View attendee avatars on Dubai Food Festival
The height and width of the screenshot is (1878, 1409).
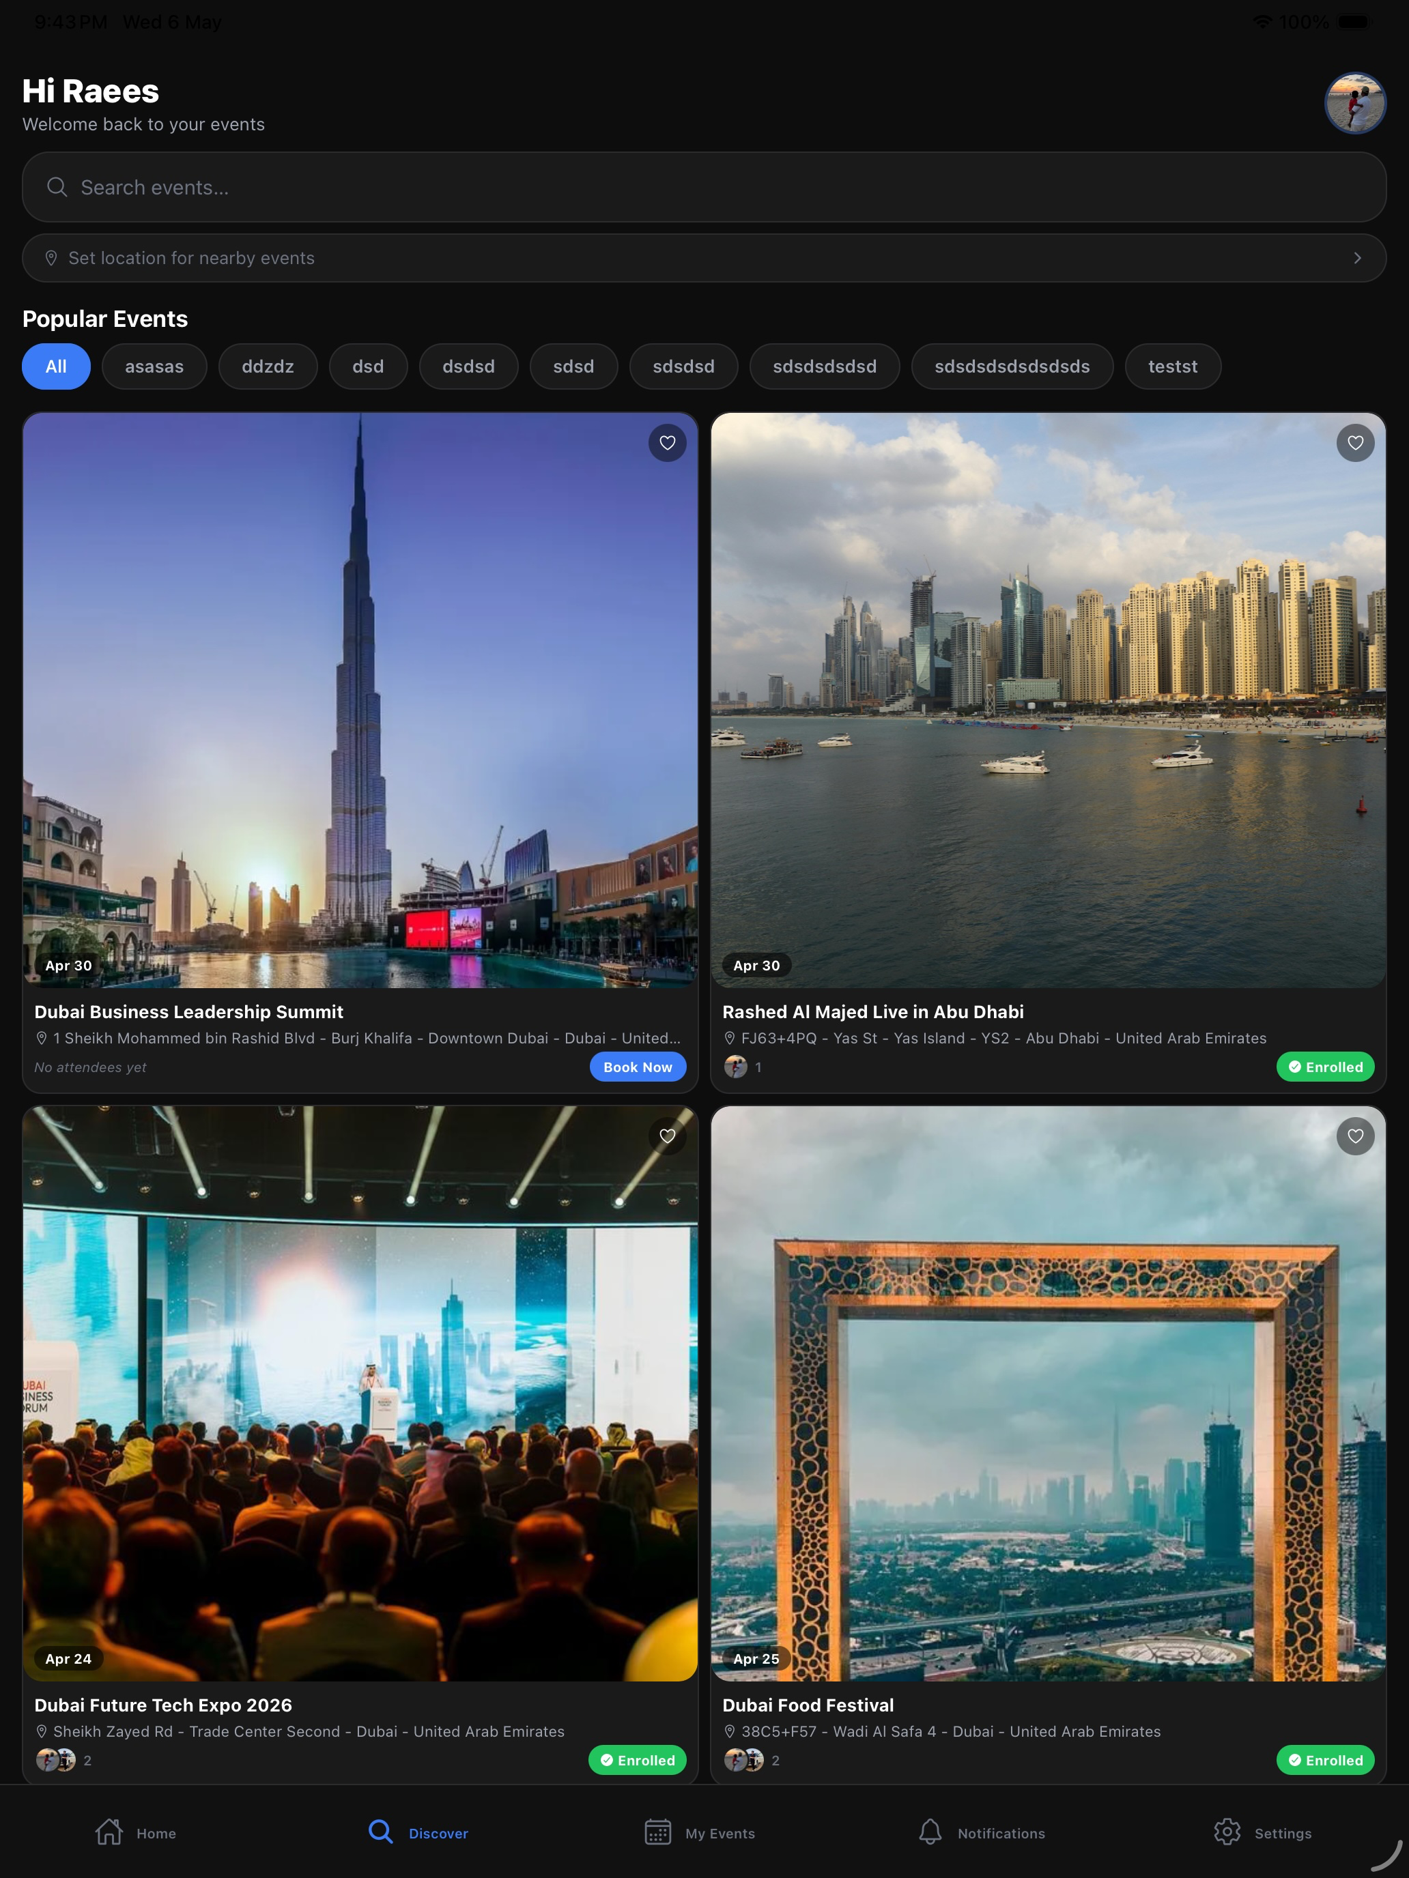[744, 1761]
